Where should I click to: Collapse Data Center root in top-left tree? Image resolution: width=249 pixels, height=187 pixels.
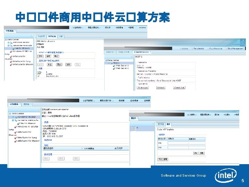pyautogui.click(x=6, y=39)
